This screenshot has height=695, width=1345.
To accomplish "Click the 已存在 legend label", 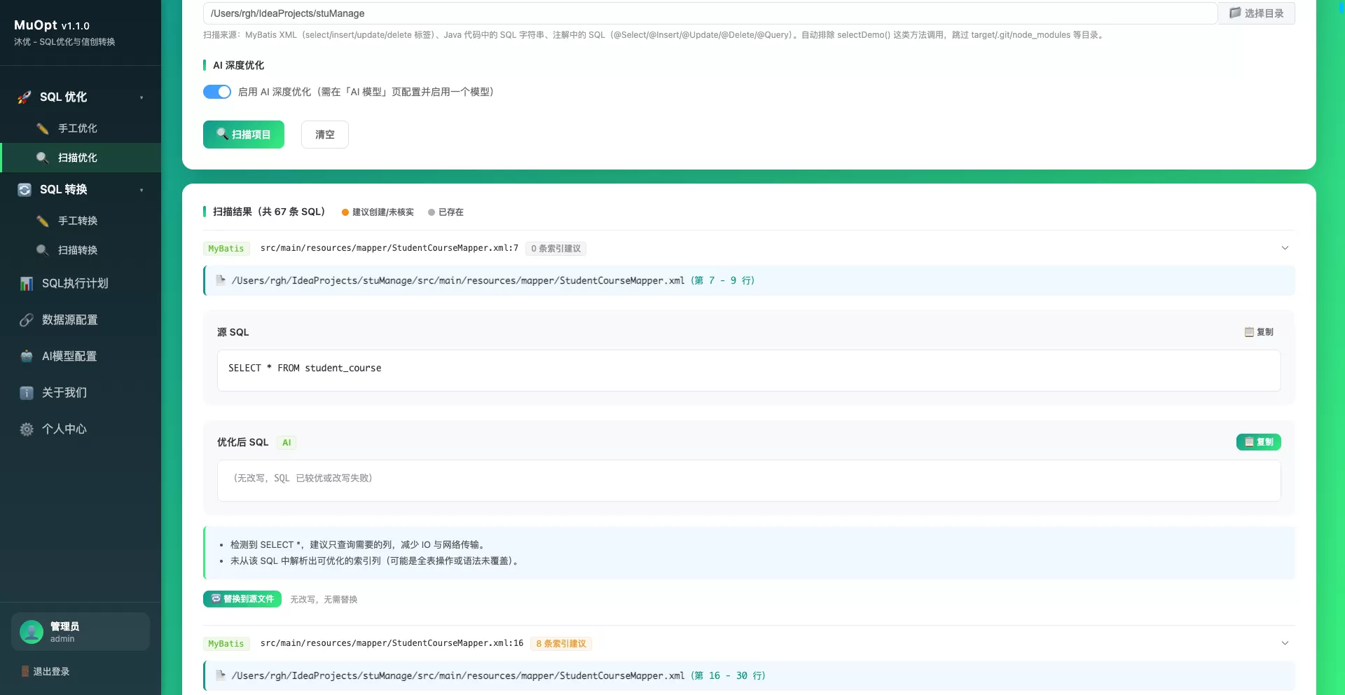I will (x=451, y=212).
